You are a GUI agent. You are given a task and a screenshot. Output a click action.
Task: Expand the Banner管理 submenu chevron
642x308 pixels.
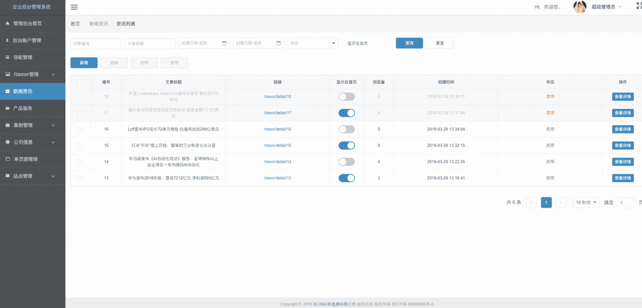[x=53, y=75]
